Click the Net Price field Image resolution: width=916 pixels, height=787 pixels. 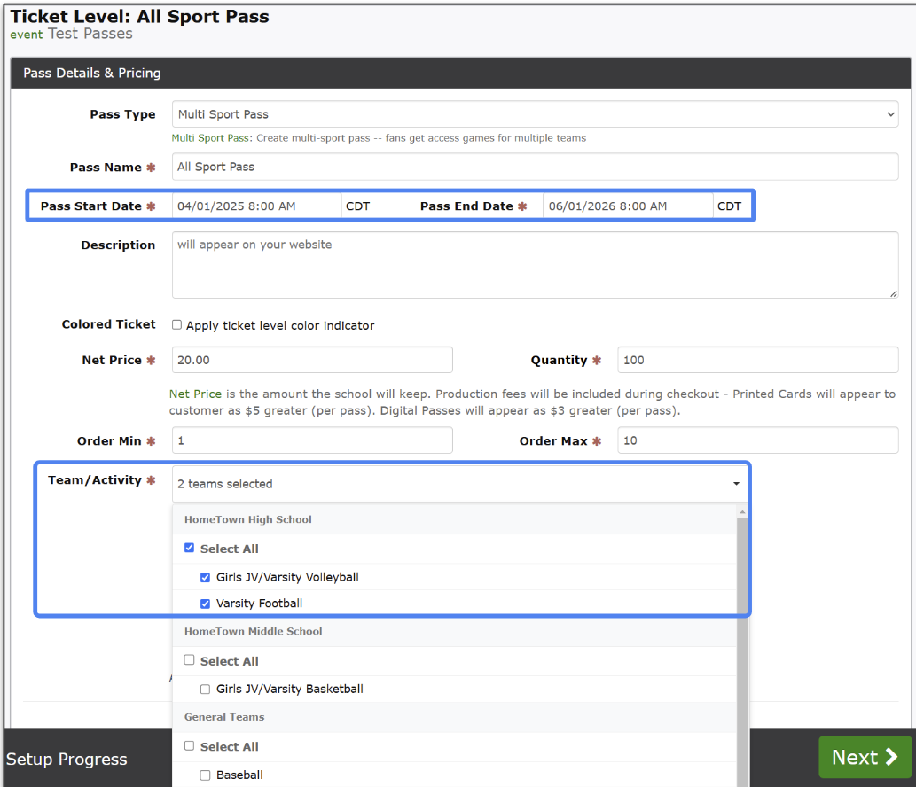coord(312,360)
